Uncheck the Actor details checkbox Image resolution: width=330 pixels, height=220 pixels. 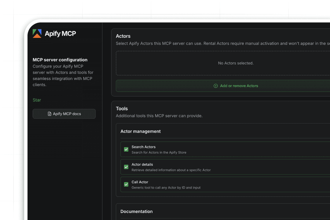pos(126,167)
